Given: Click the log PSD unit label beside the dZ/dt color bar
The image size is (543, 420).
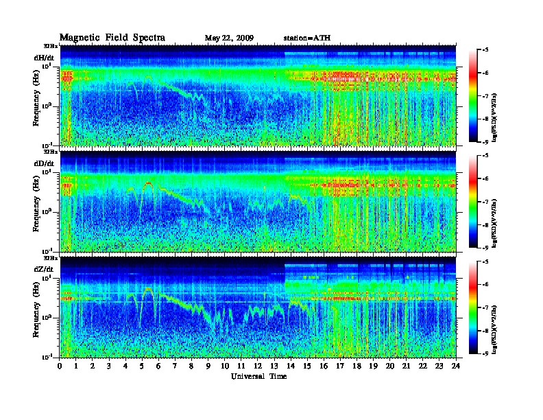Looking at the screenshot, I should point(494,329).
